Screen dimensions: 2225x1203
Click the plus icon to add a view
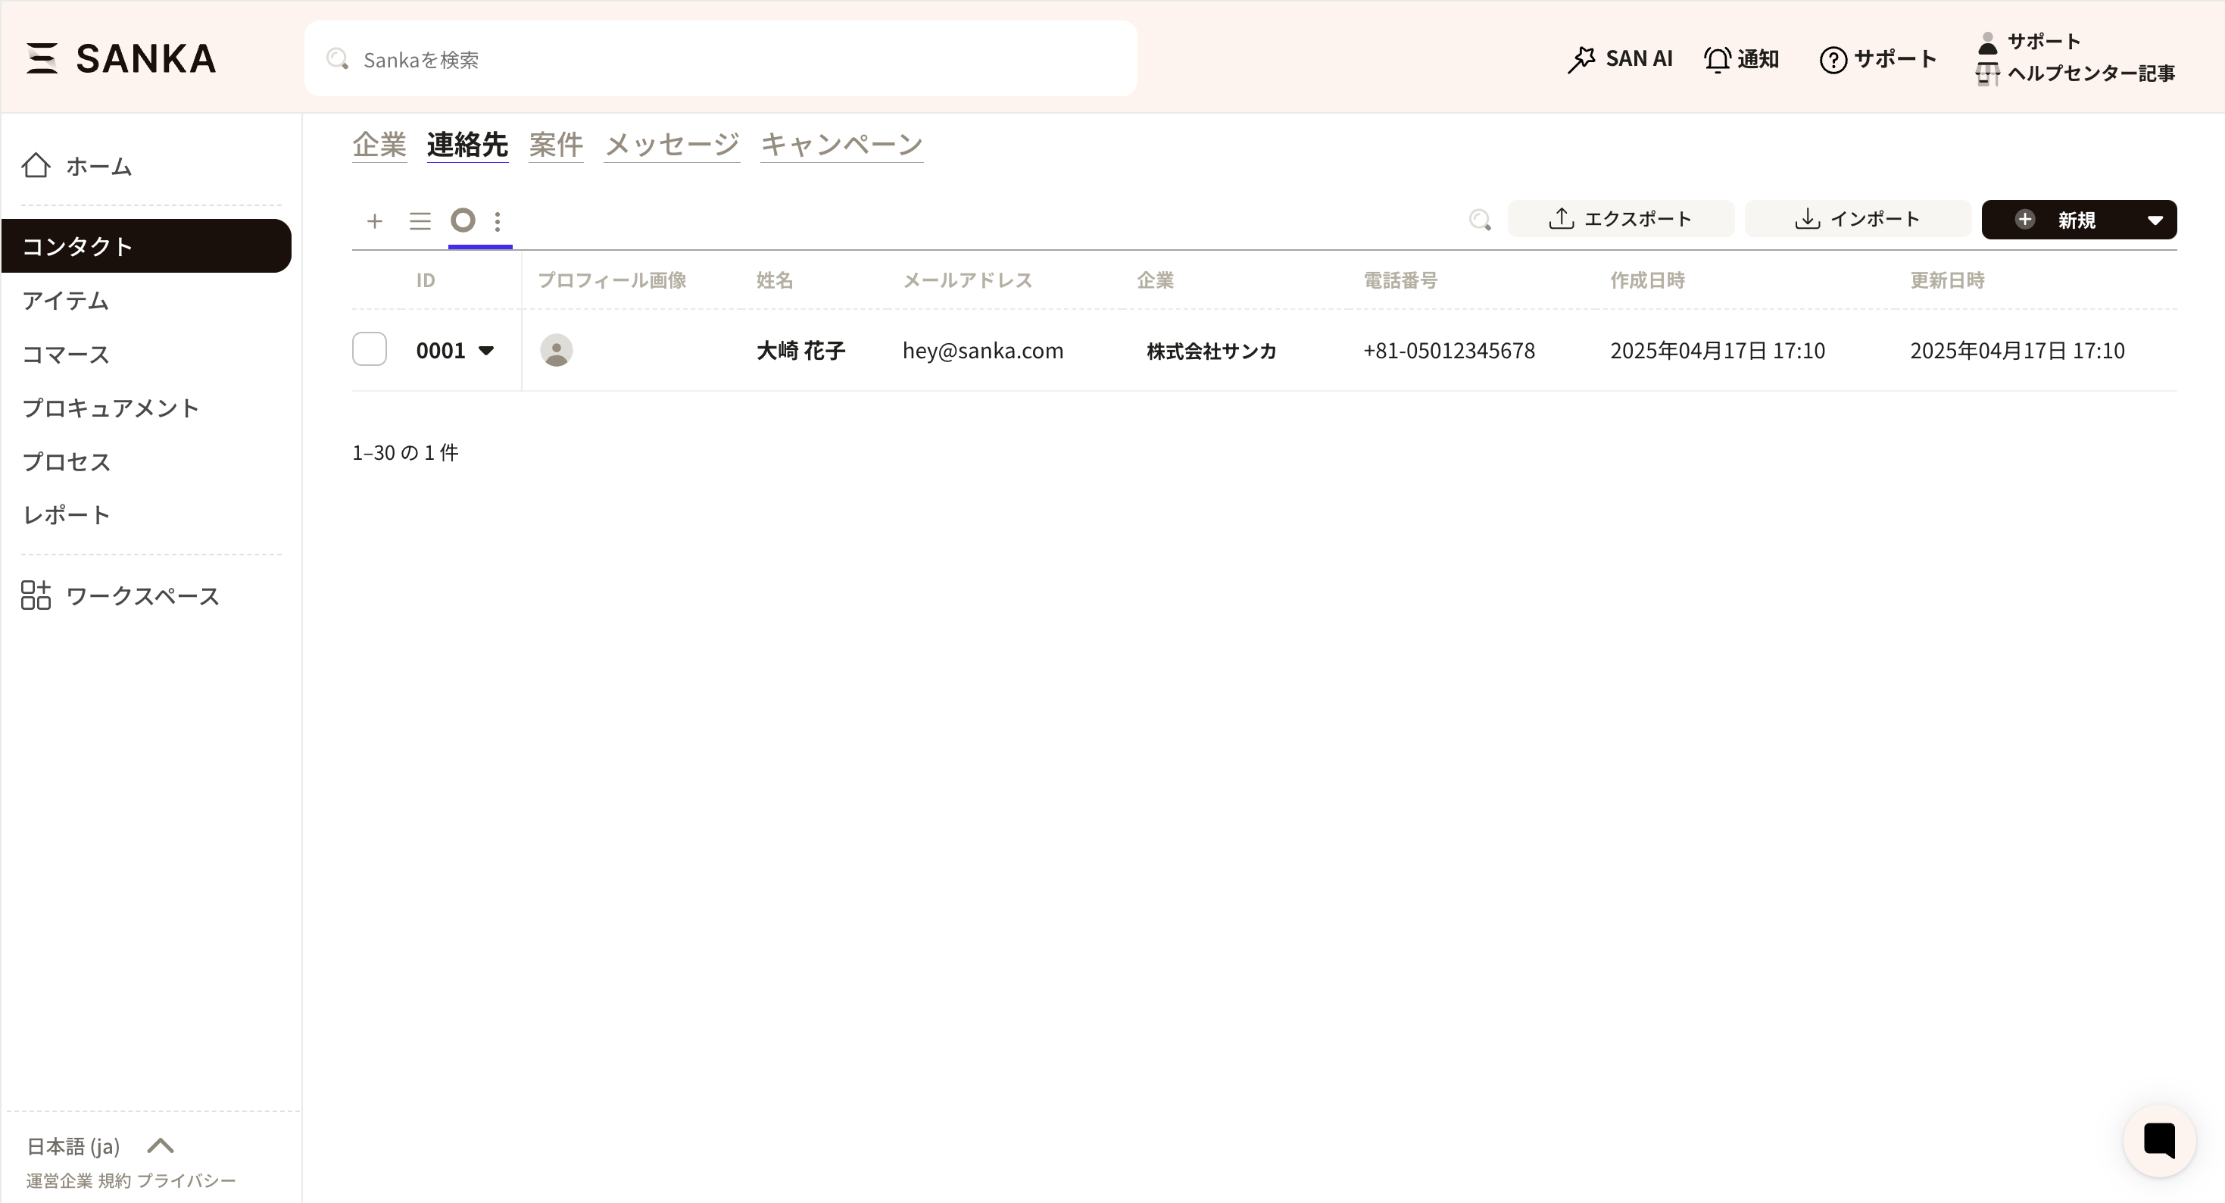click(374, 221)
